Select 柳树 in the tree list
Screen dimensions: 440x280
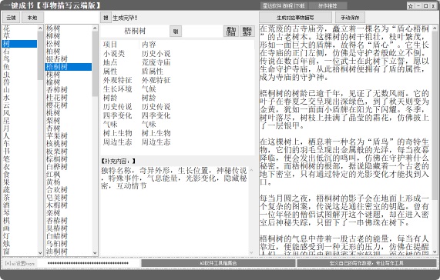[69, 36]
